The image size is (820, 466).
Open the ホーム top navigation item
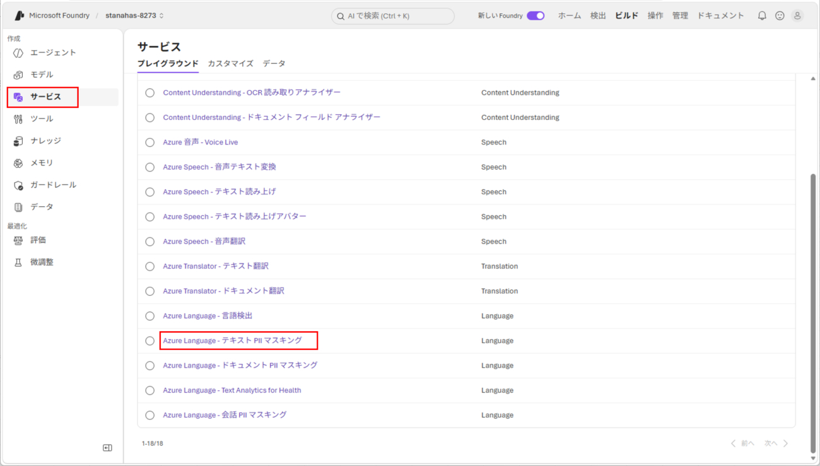click(x=570, y=16)
